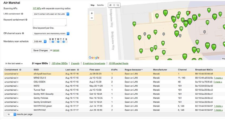
Task: Toggle the Friday scan schedule checkbox
Action: pos(64,42)
